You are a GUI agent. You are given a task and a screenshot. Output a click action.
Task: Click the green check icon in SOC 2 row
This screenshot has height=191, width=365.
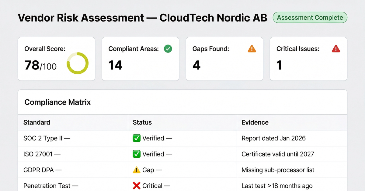137,138
